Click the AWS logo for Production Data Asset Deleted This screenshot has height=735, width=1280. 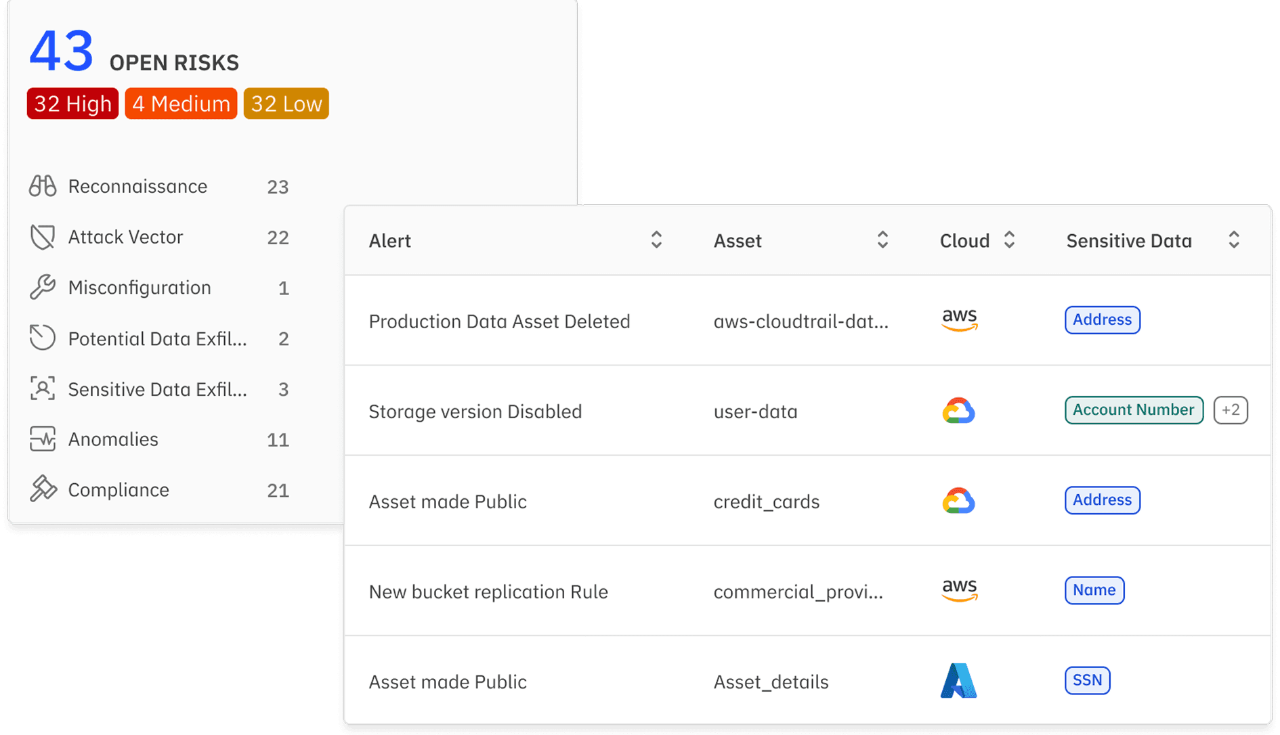[x=959, y=319]
